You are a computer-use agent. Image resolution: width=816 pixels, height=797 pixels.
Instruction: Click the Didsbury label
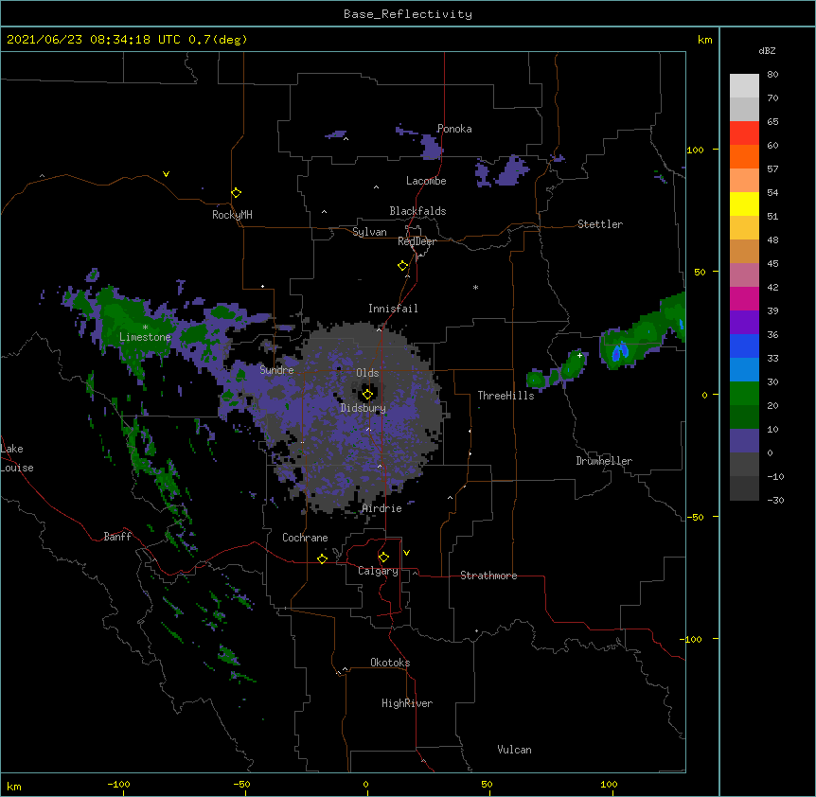coord(364,408)
